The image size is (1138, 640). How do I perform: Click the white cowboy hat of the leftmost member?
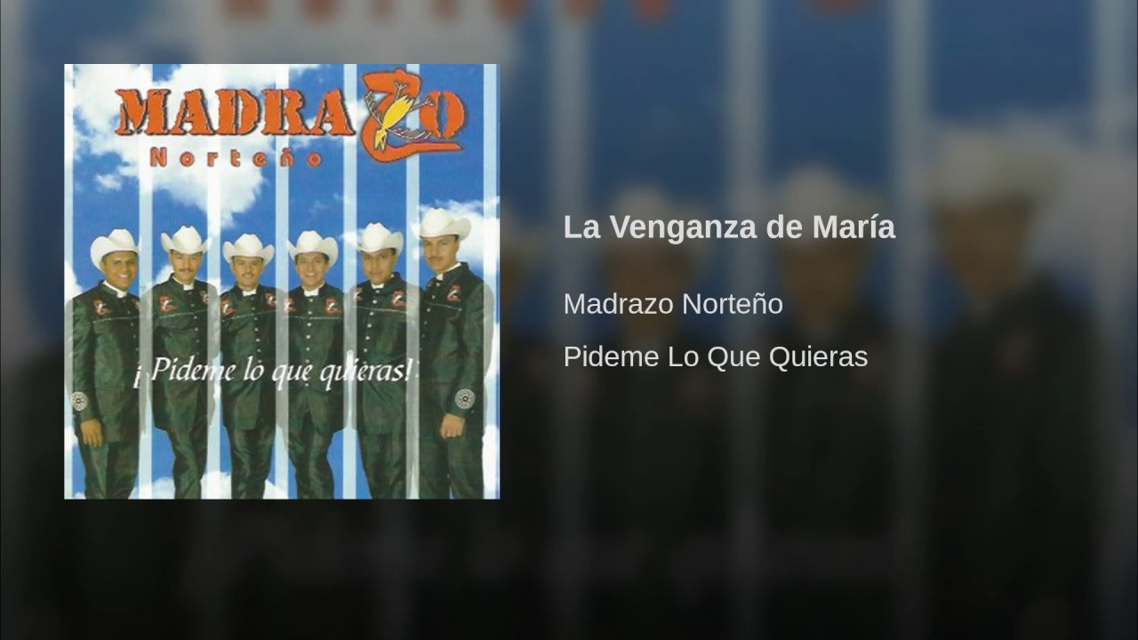click(x=114, y=244)
